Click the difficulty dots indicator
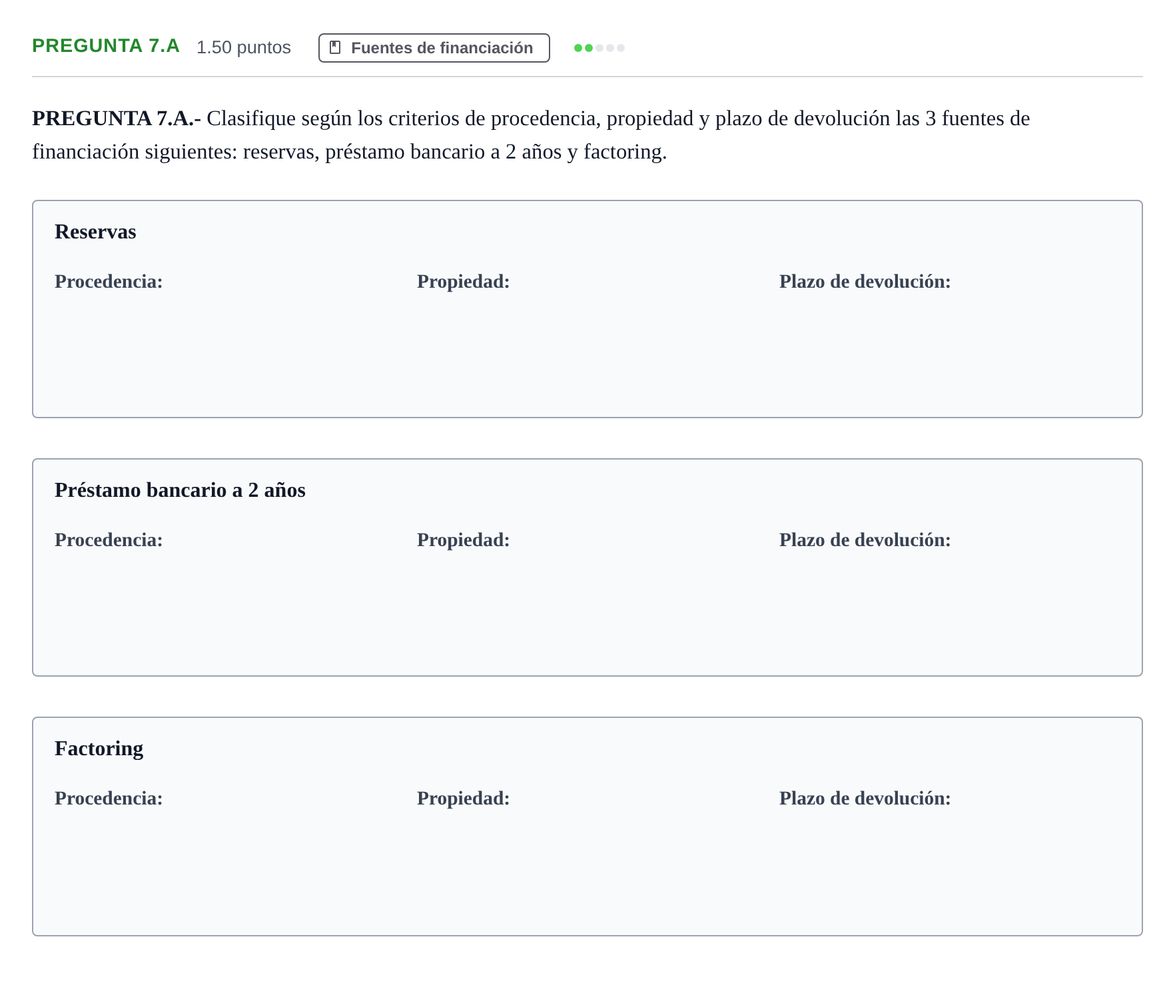 (599, 48)
